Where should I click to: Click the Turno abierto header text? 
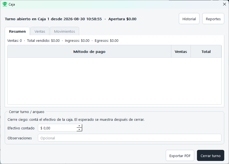[x=70, y=19]
